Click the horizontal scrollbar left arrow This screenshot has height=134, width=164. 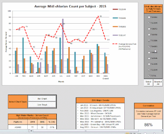click(x=31, y=131)
